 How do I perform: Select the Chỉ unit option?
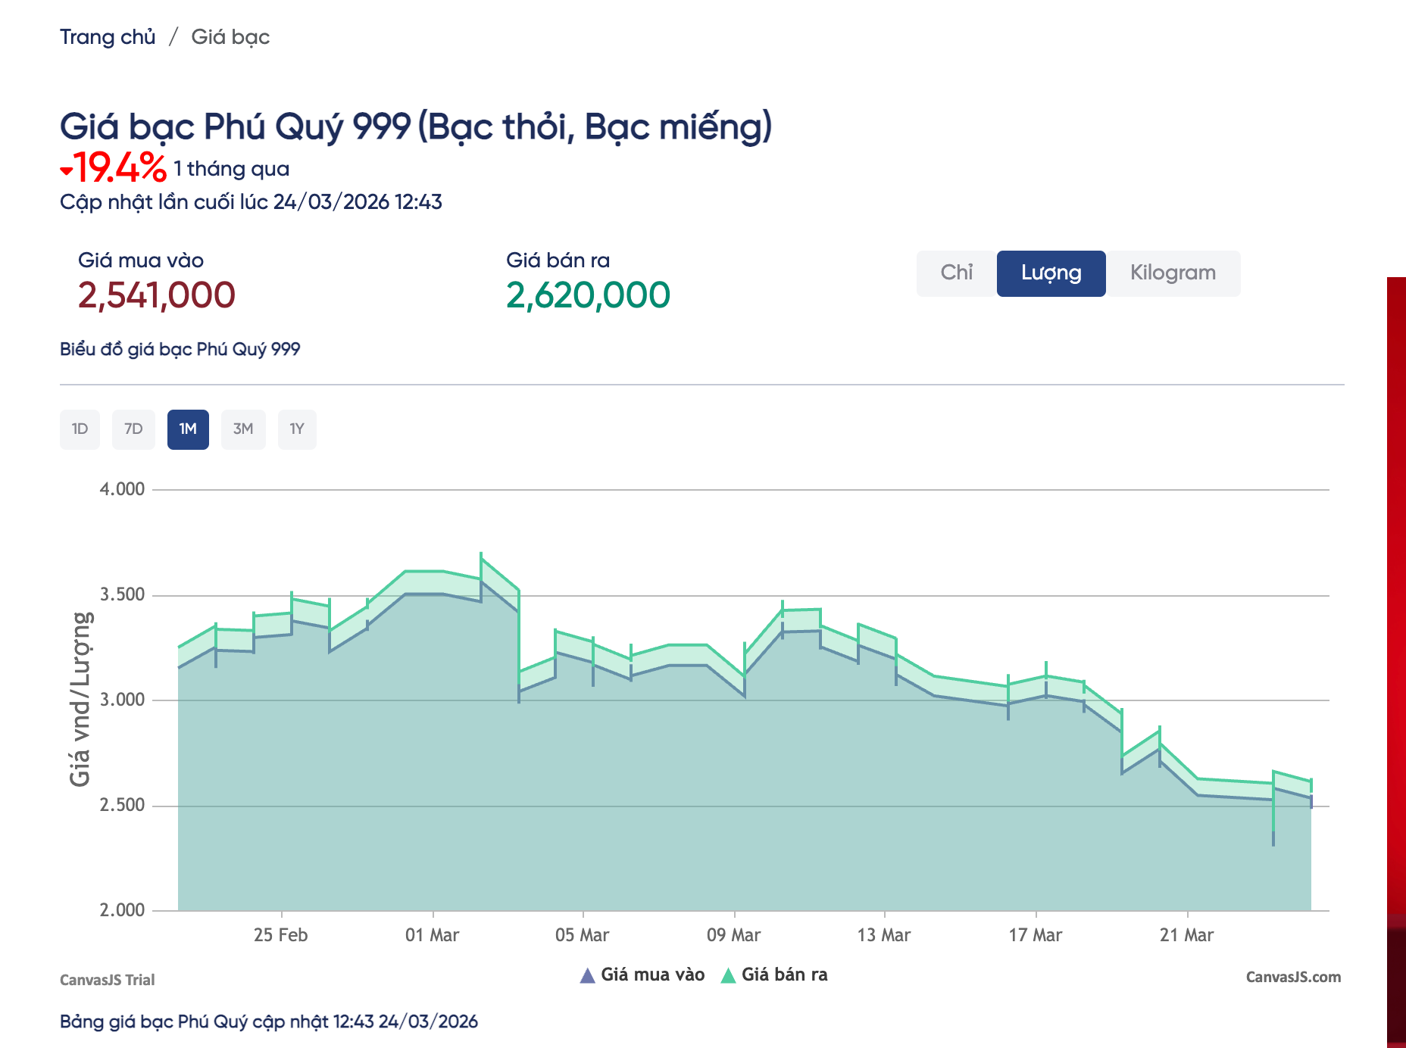tap(956, 273)
